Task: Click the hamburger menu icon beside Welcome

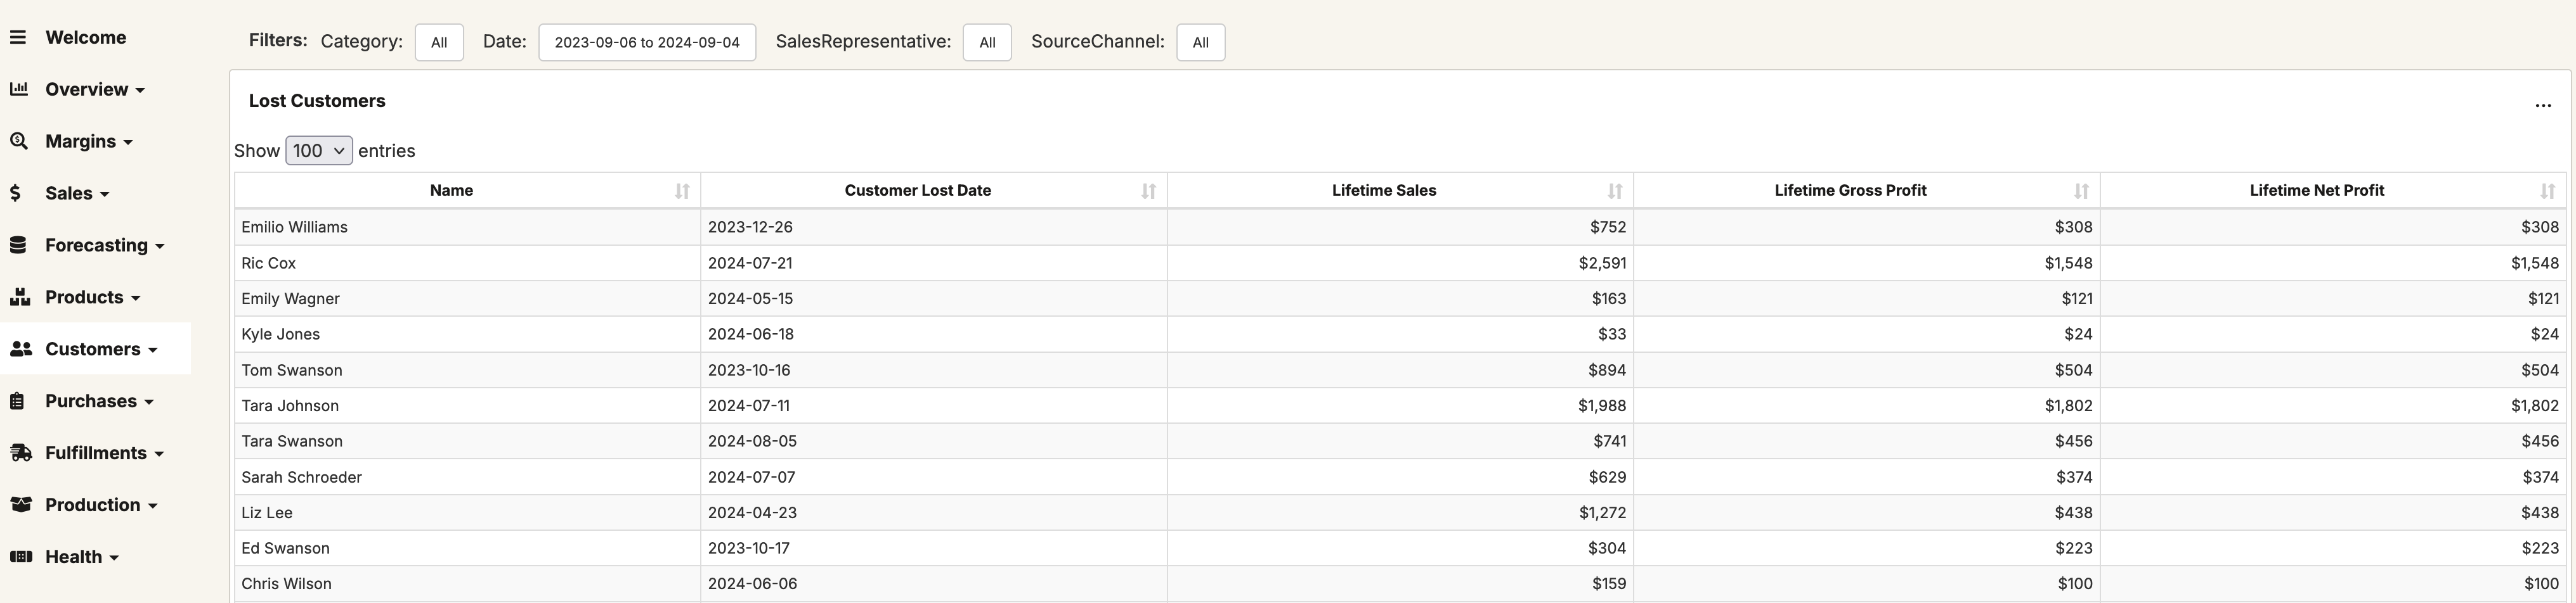Action: point(18,38)
